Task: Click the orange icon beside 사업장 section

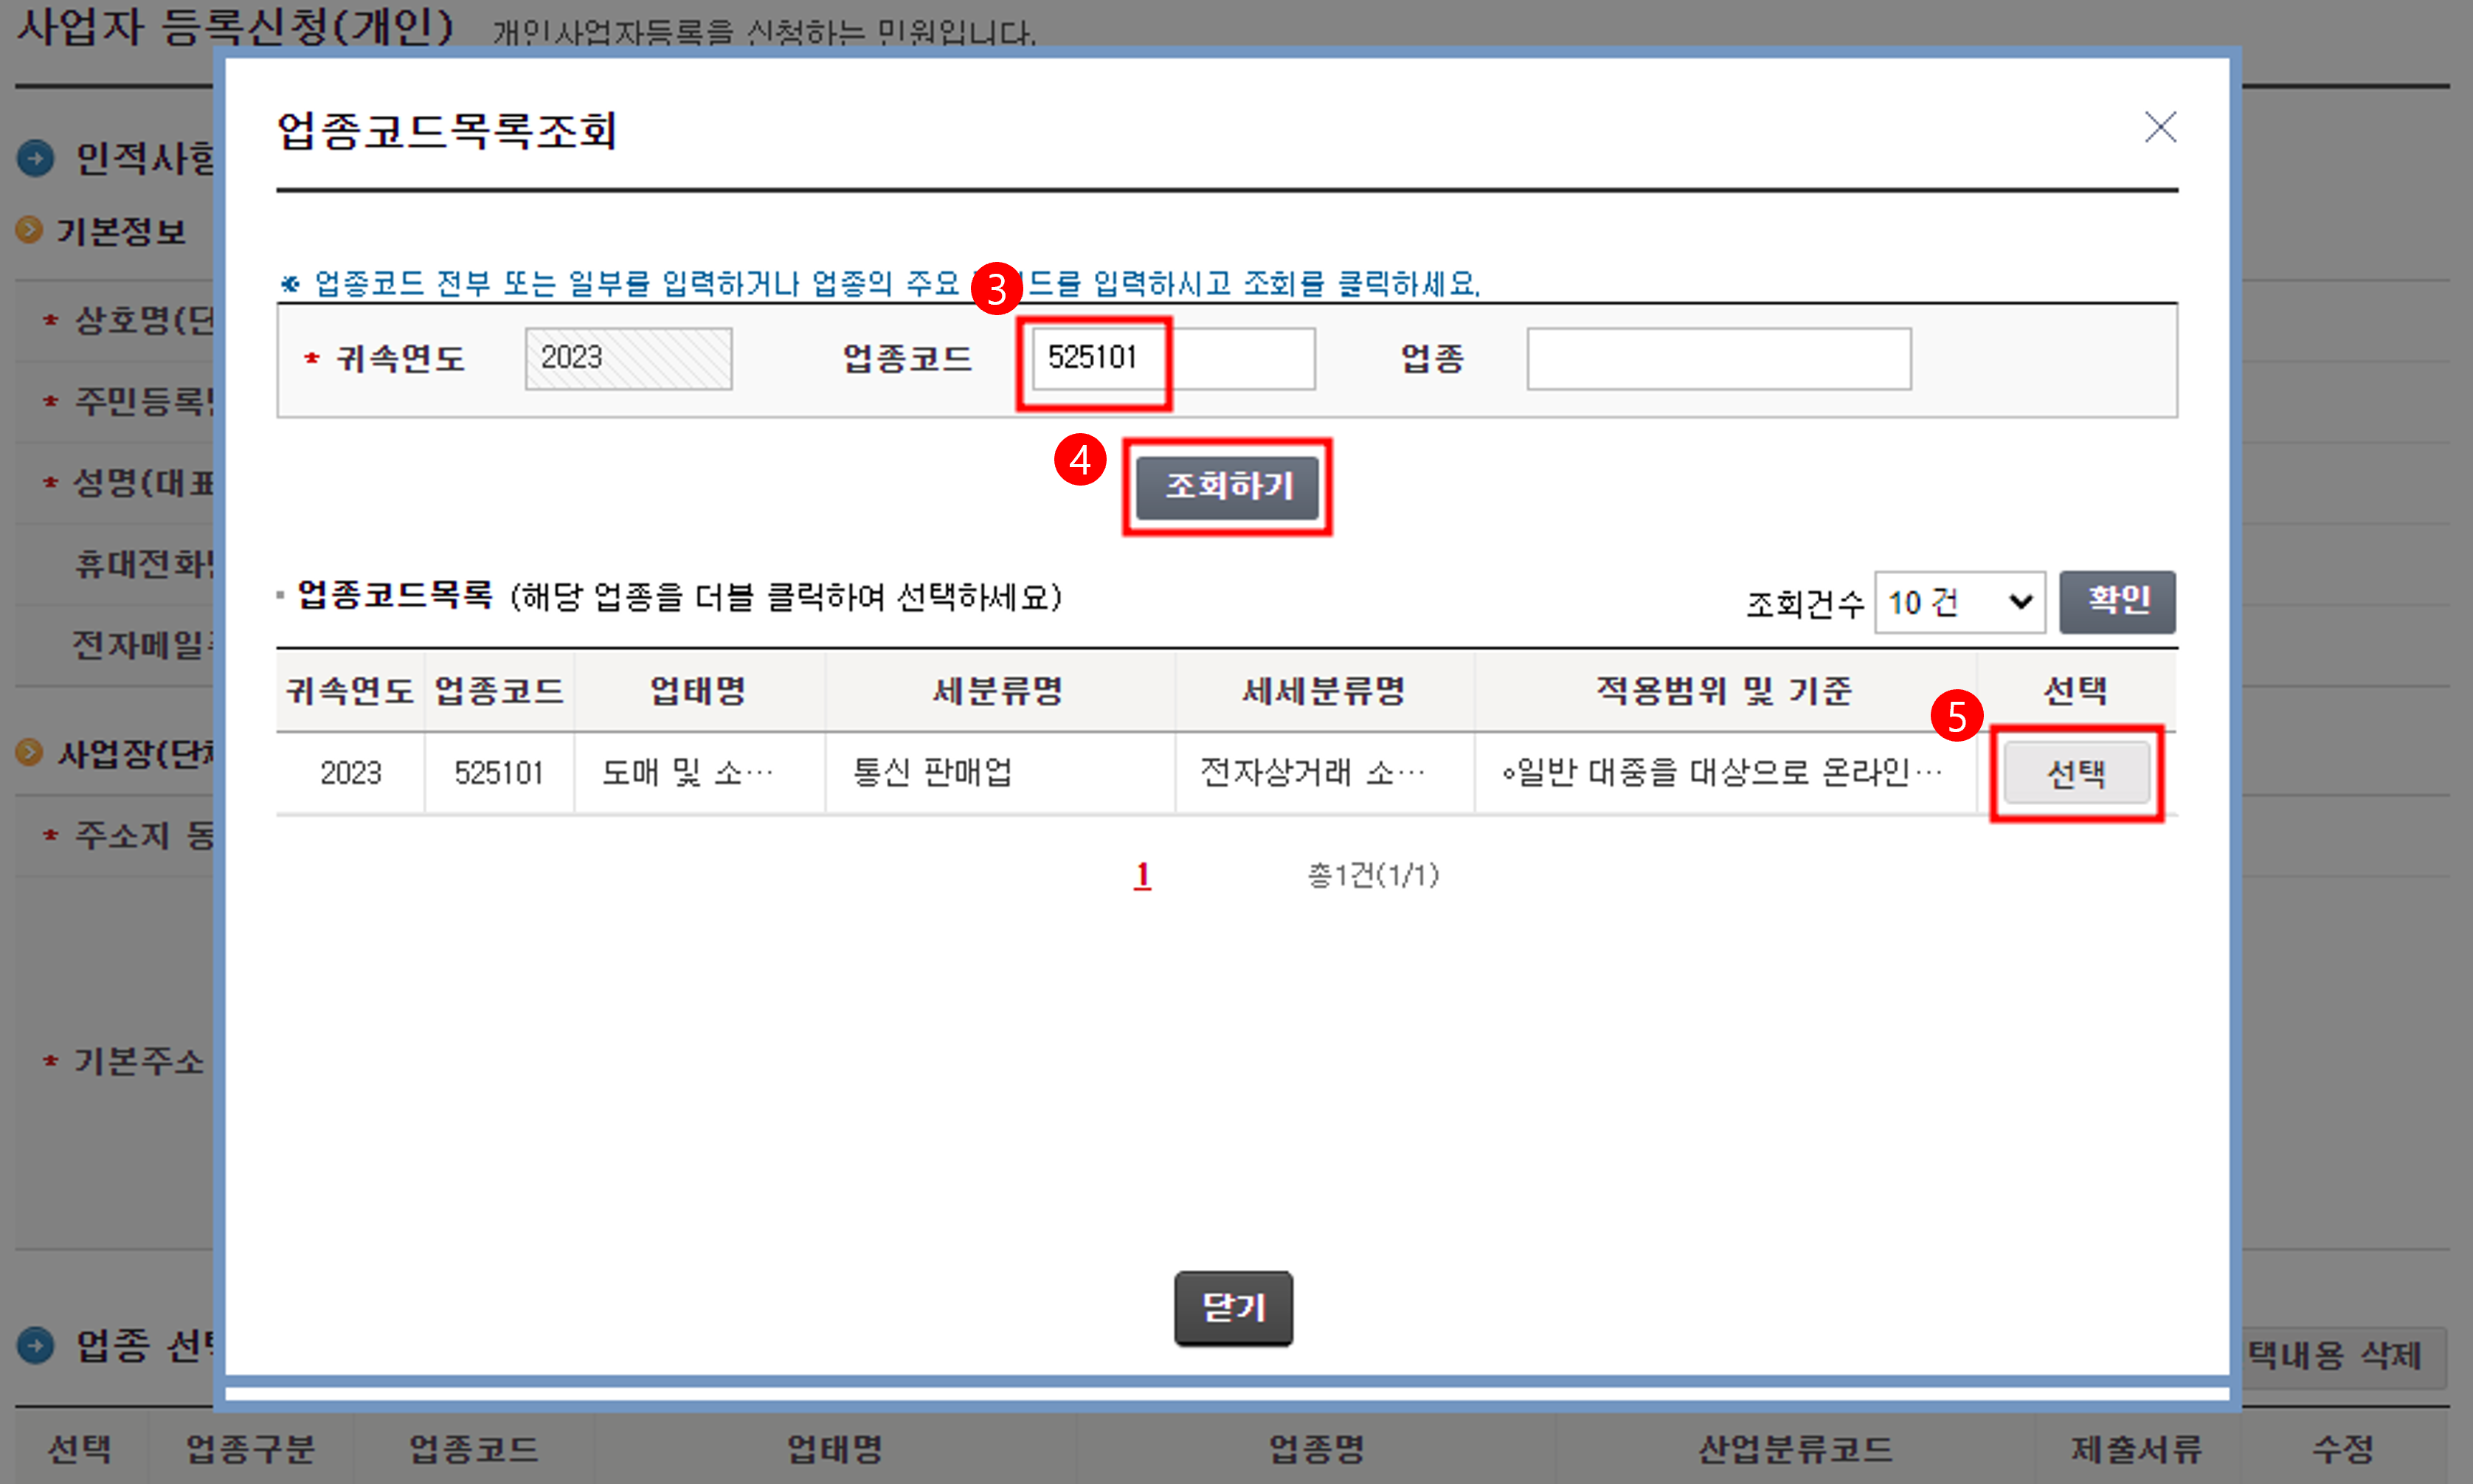Action: coord(29,752)
